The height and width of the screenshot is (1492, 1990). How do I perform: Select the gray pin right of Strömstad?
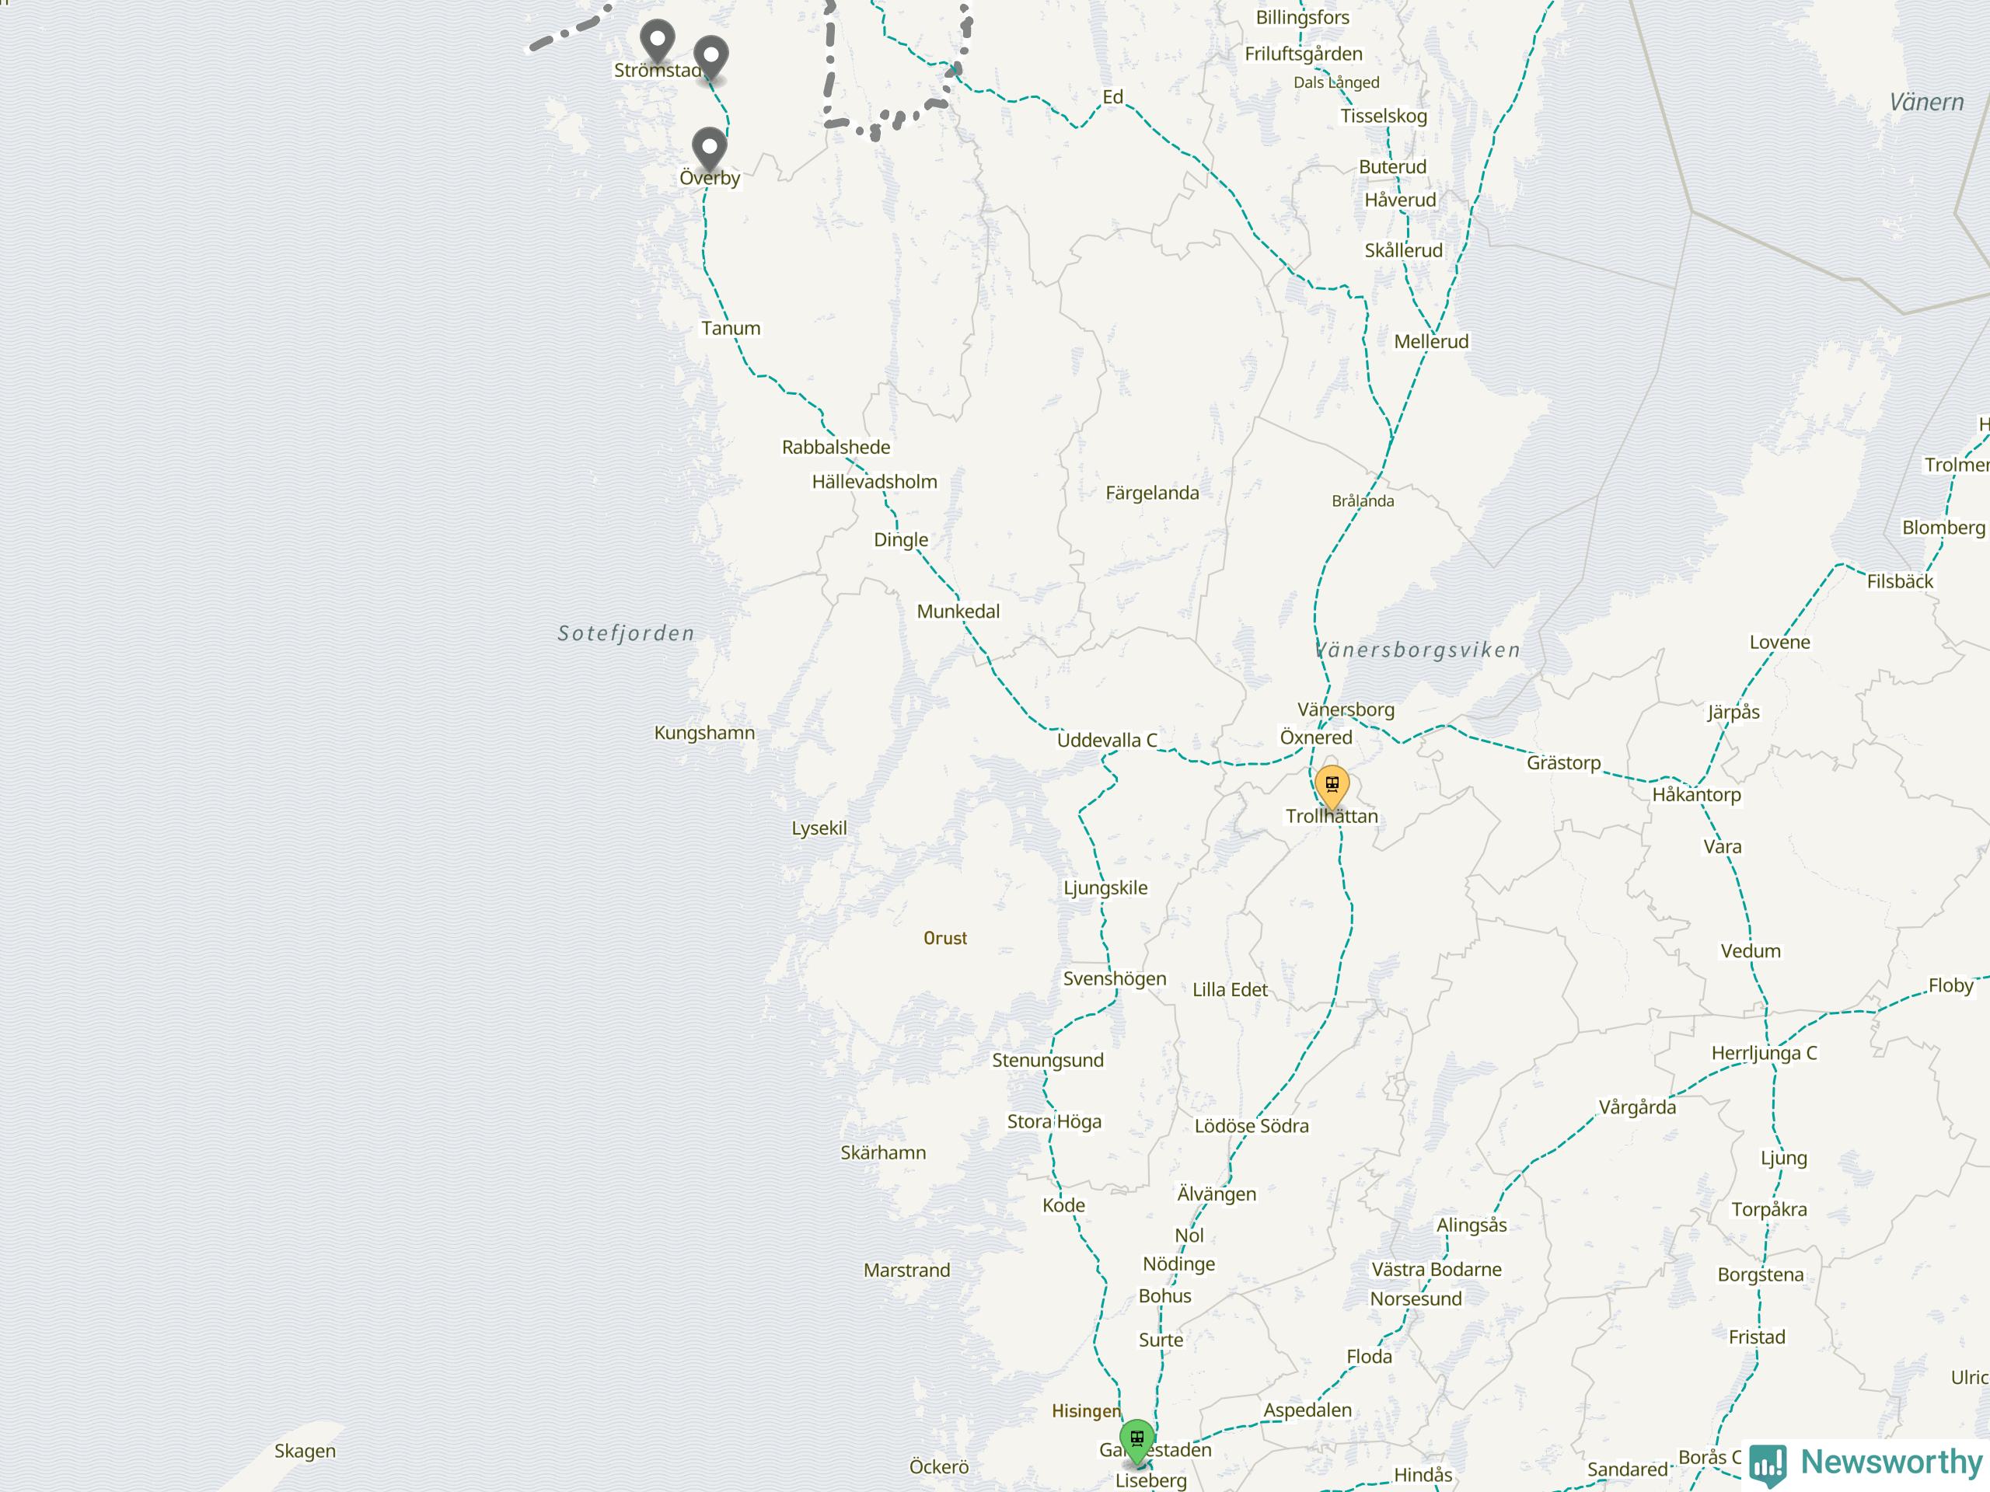[710, 58]
